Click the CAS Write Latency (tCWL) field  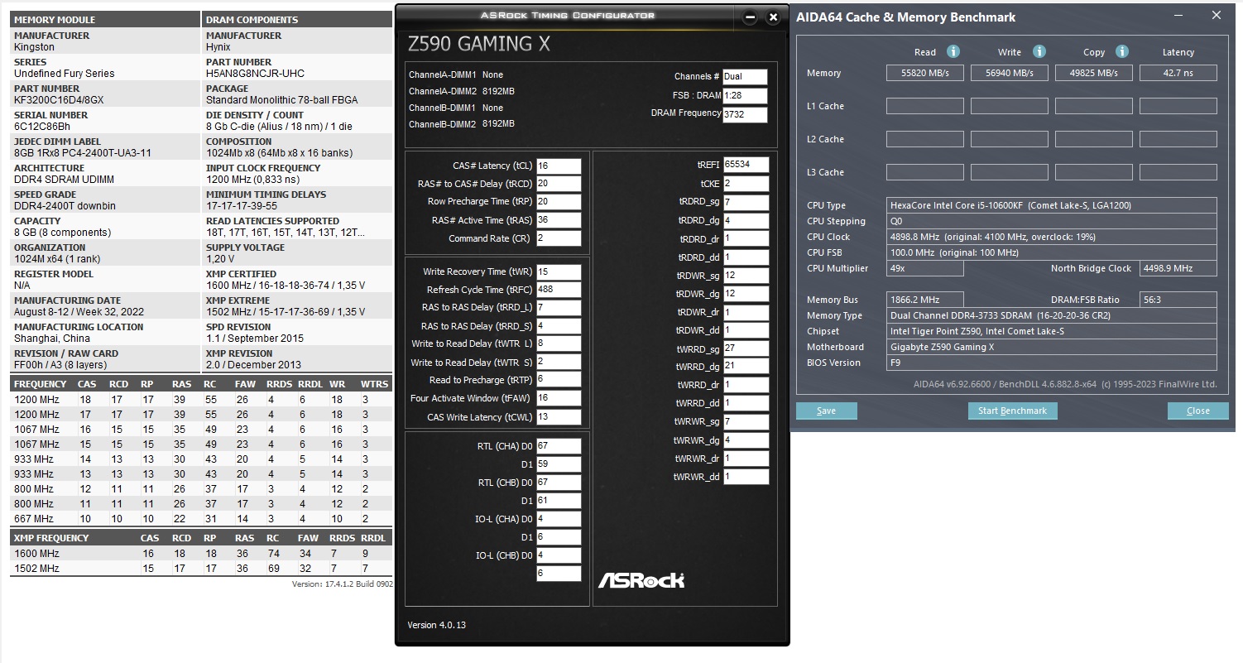tap(559, 416)
